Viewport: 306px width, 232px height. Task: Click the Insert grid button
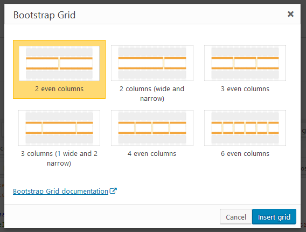point(274,216)
